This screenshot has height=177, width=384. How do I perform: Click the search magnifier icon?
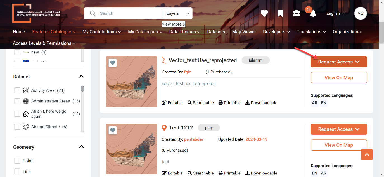coord(93,13)
